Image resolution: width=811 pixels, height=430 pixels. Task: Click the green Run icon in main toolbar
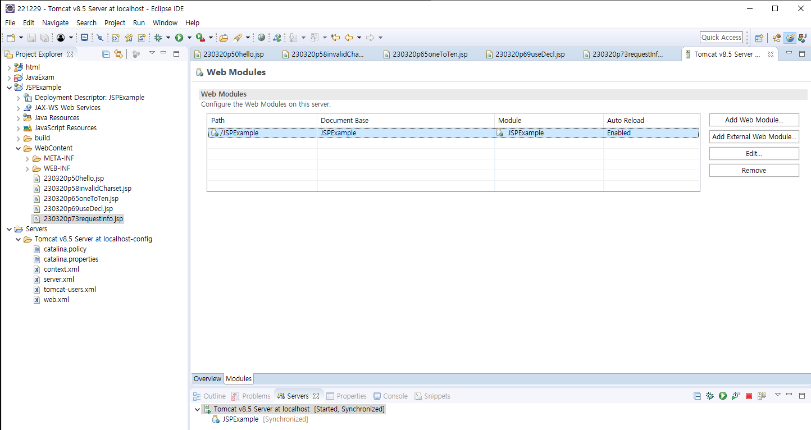point(179,38)
